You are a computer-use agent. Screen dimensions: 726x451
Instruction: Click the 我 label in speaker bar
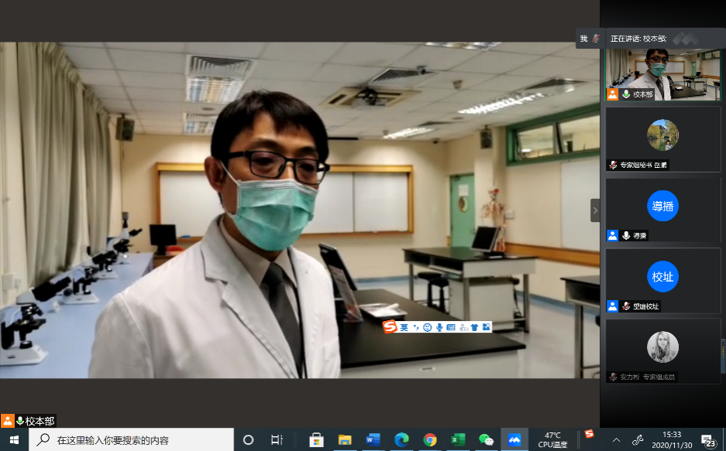584,39
